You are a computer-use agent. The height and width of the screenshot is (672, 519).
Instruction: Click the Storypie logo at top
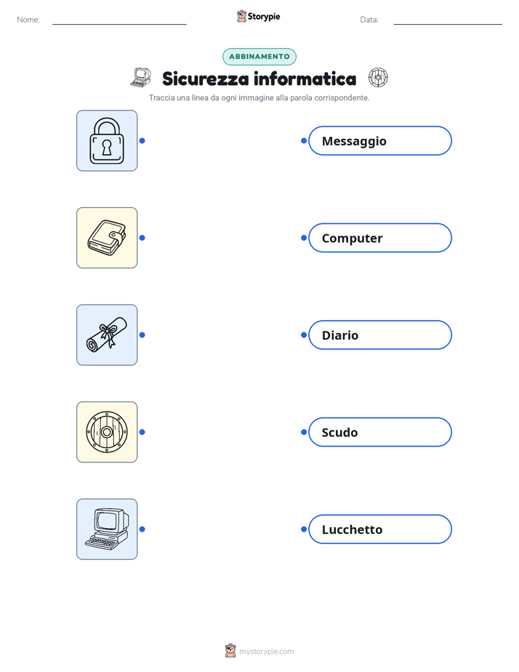pos(258,16)
